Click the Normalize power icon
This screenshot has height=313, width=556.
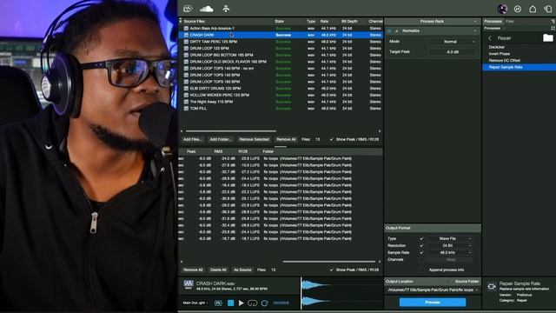tap(389, 31)
